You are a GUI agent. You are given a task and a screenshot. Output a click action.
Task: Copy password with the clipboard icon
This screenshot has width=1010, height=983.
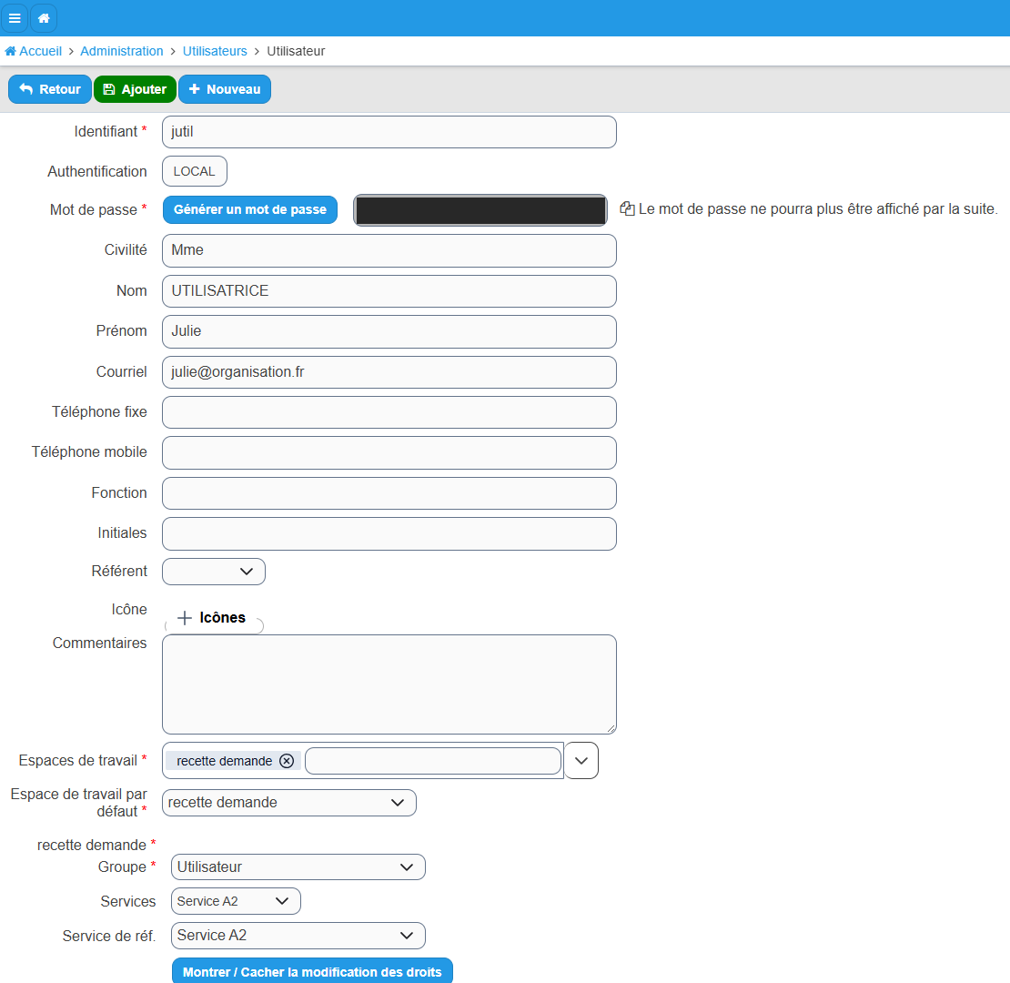tap(627, 208)
